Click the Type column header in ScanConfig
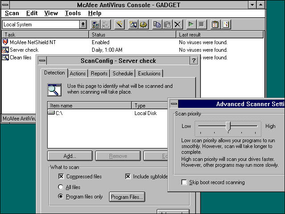 click(x=150, y=106)
